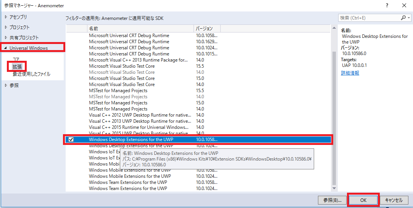The height and width of the screenshot is (208, 413).
Task: Close the 参照マネージャー dialog window
Action: pyautogui.click(x=404, y=5)
